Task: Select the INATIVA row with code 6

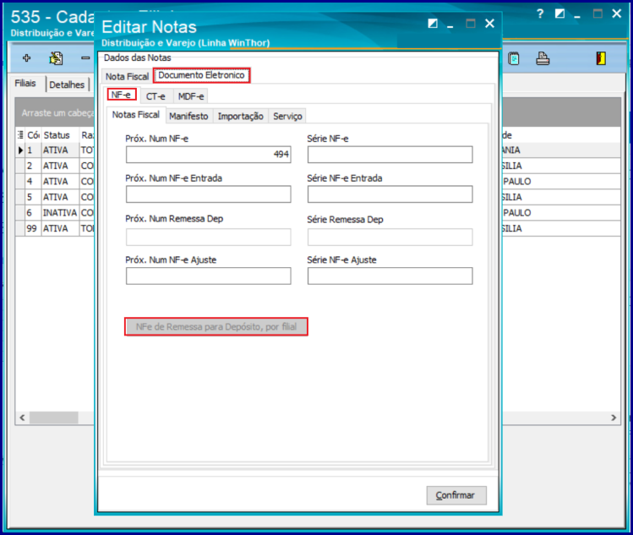Action: [x=56, y=213]
